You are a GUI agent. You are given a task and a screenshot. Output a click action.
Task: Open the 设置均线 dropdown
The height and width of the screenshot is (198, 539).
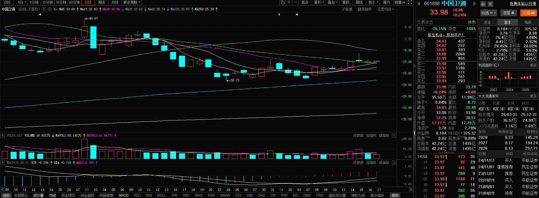point(385,9)
